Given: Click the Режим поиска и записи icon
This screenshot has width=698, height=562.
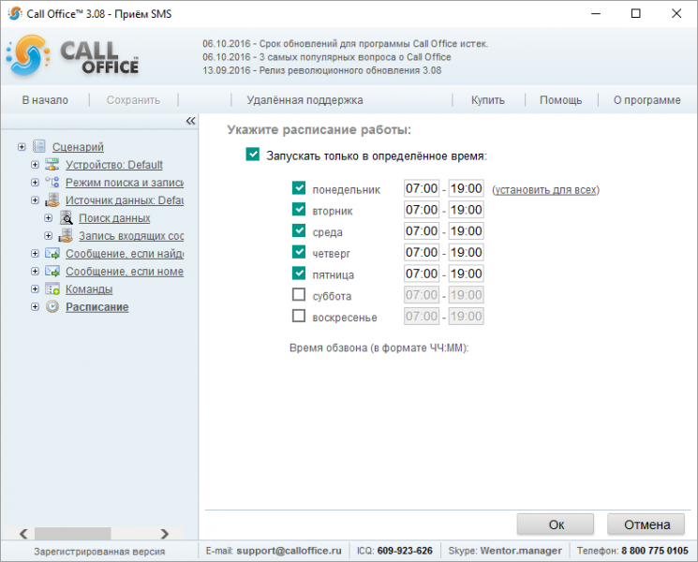Looking at the screenshot, I should click(x=52, y=183).
